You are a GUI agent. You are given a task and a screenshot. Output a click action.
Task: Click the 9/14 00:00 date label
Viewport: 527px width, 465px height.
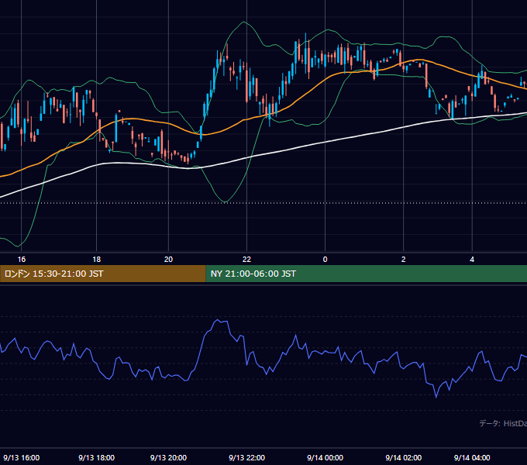point(325,457)
